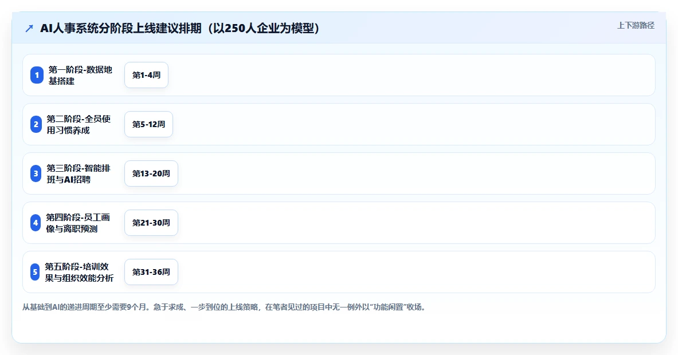Click the number 2 step badge

(36, 124)
